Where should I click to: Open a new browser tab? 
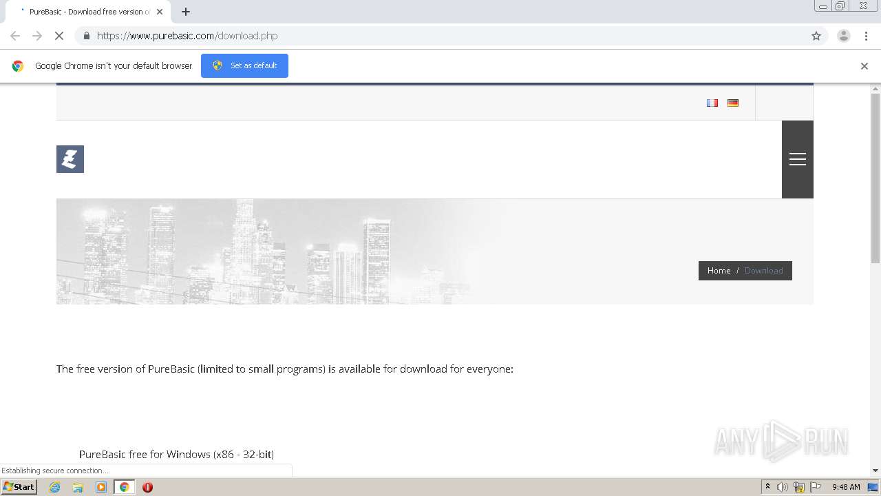186,12
